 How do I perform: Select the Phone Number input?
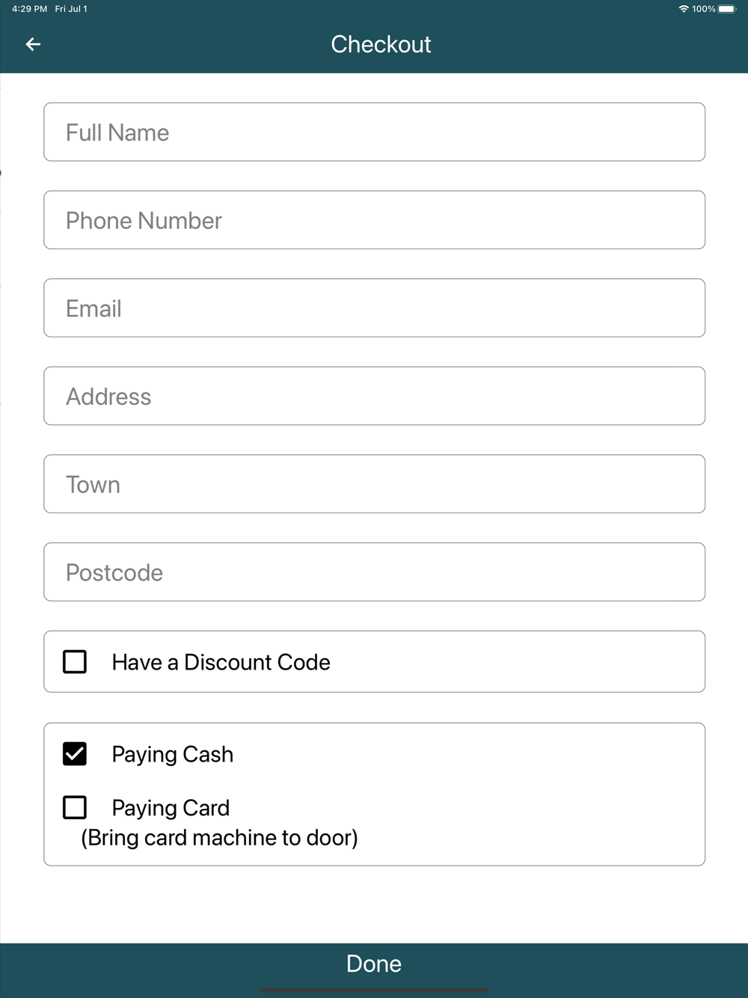(x=374, y=220)
